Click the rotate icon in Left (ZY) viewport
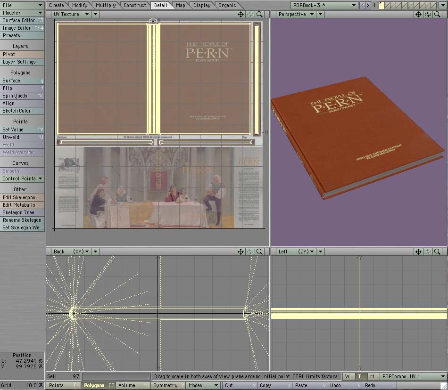Screen dimensions: 448x390 (428, 252)
